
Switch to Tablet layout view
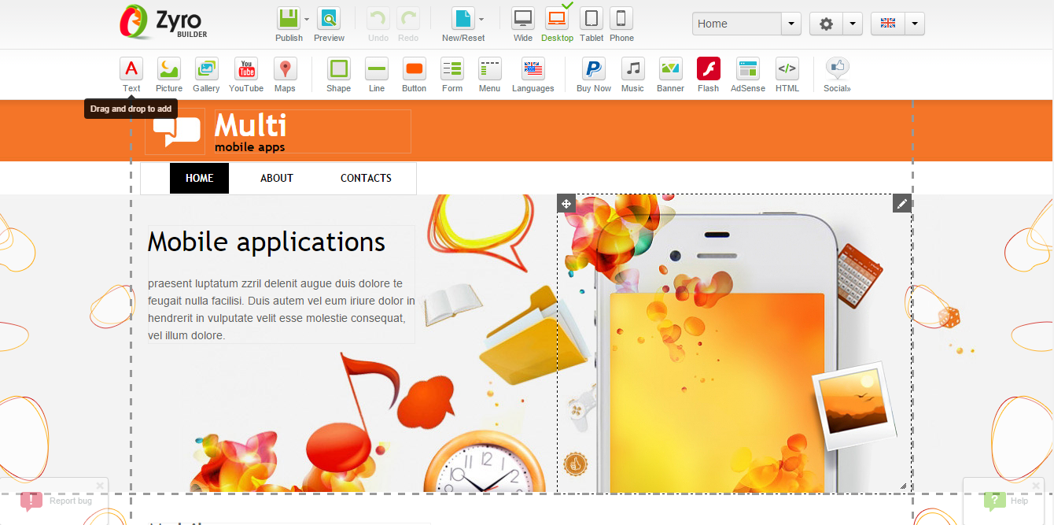591,19
